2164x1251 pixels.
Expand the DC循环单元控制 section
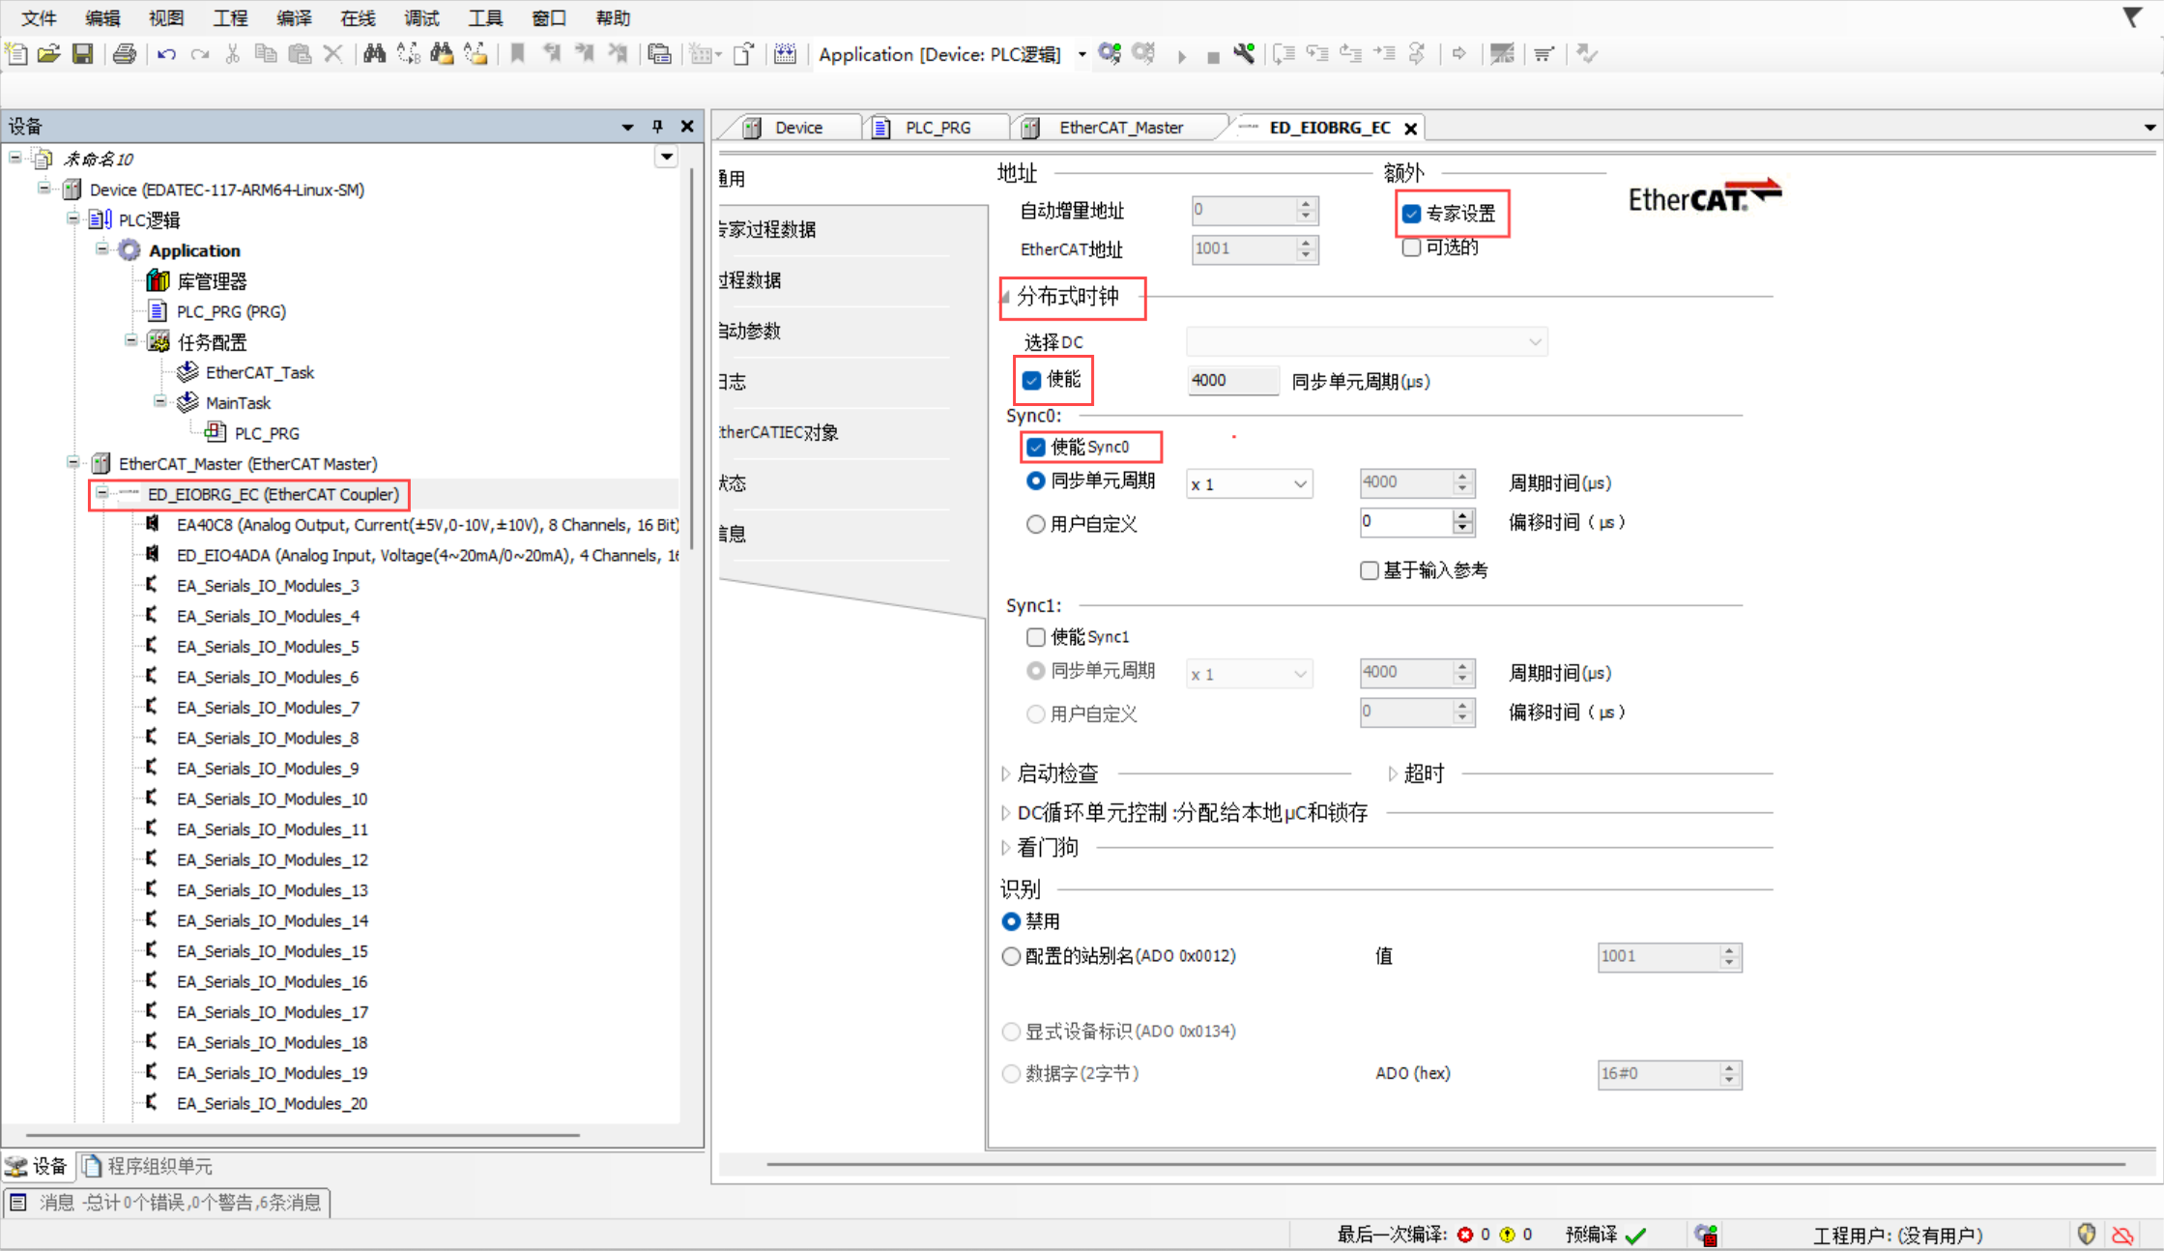tap(1006, 813)
